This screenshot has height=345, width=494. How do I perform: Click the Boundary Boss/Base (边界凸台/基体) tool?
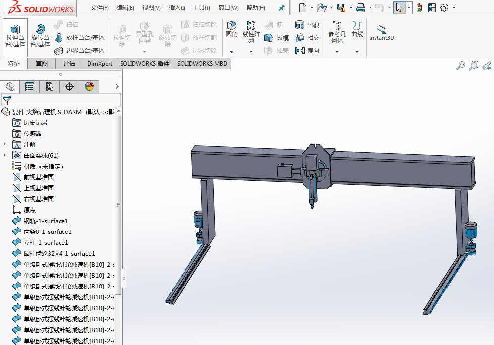point(79,51)
